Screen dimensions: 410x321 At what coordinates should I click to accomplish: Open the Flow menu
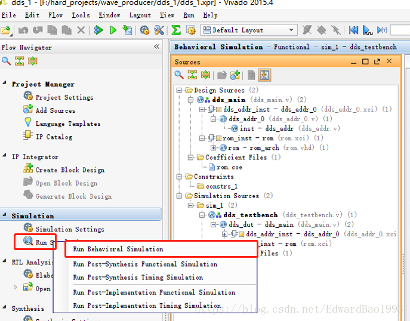click(x=56, y=15)
